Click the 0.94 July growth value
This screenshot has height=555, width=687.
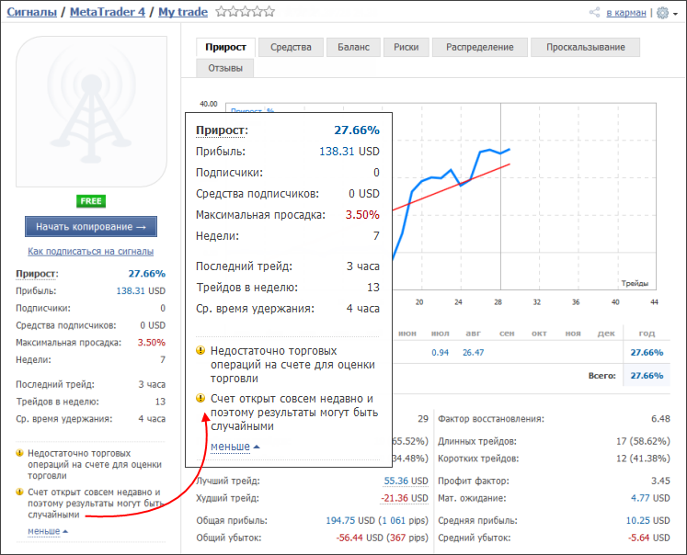point(440,352)
